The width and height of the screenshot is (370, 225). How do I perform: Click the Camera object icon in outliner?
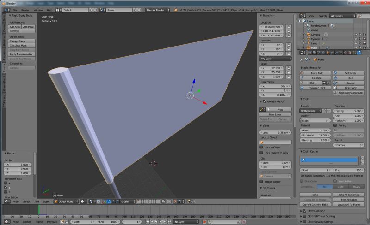coord(308,35)
